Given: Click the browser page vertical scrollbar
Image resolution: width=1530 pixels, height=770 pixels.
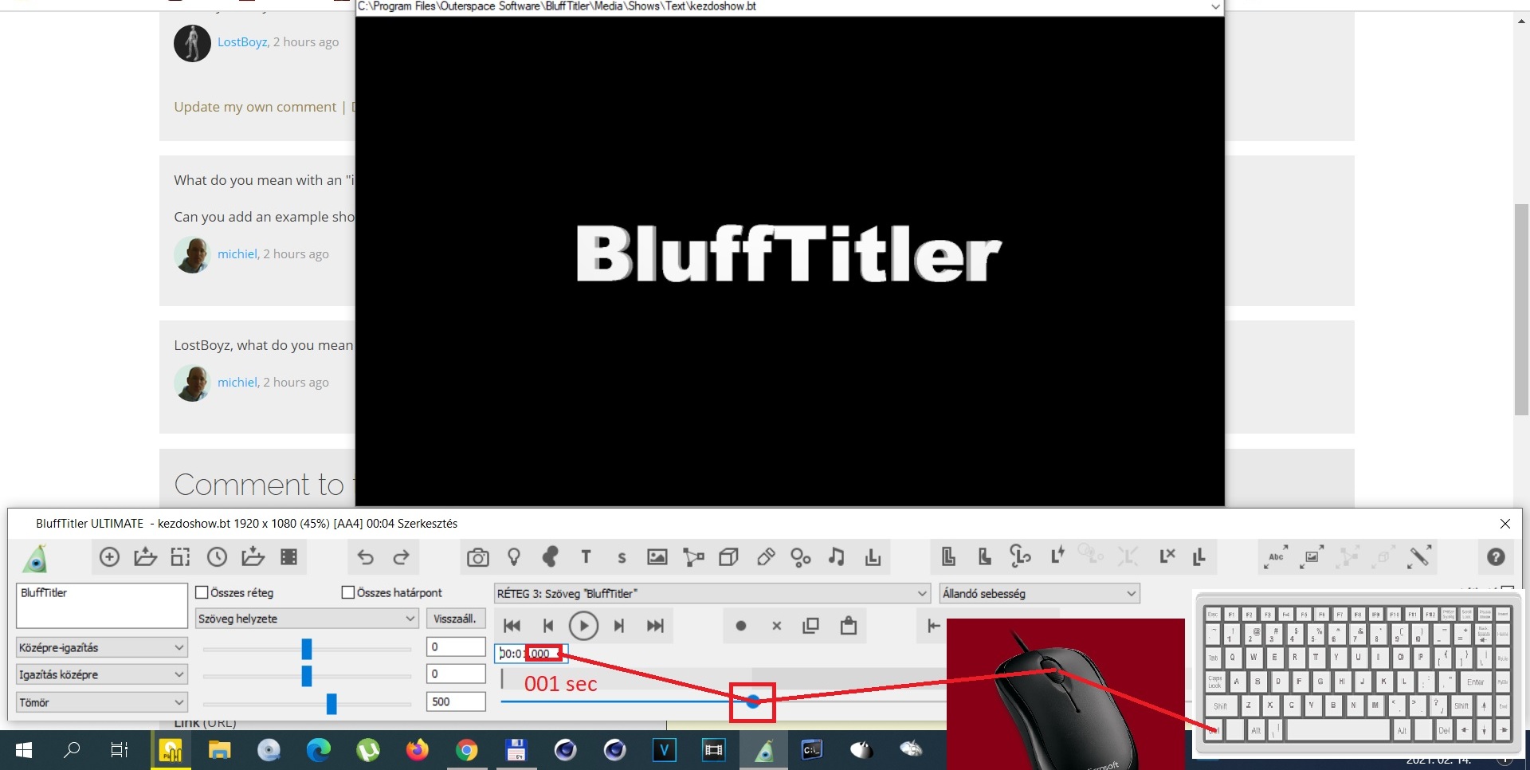Looking at the screenshot, I should tap(1521, 309).
